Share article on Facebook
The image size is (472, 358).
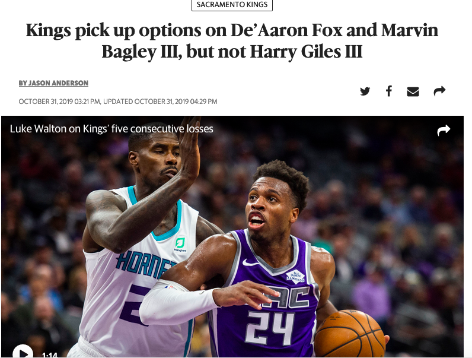coord(389,91)
